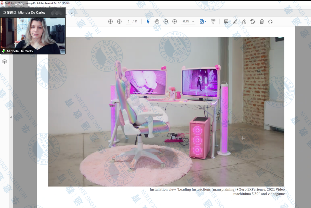Click the pink gaming setup photo in PDF
This screenshot has width=311, height=208.
pyautogui.click(x=166, y=112)
